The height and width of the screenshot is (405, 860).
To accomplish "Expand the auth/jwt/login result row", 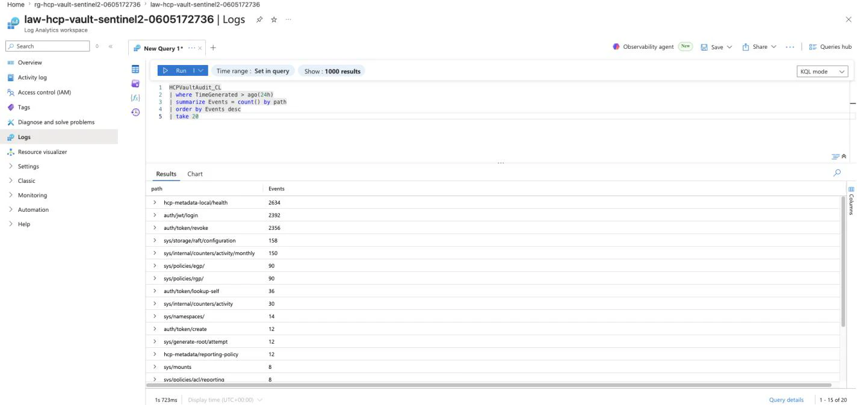I will click(155, 215).
